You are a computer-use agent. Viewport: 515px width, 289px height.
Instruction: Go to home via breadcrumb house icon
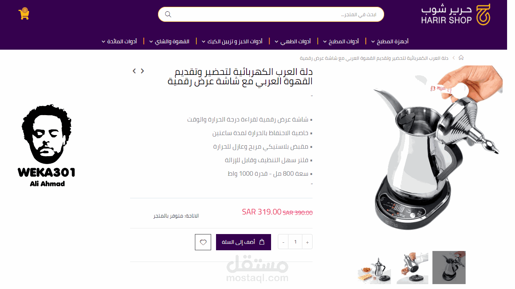click(461, 58)
